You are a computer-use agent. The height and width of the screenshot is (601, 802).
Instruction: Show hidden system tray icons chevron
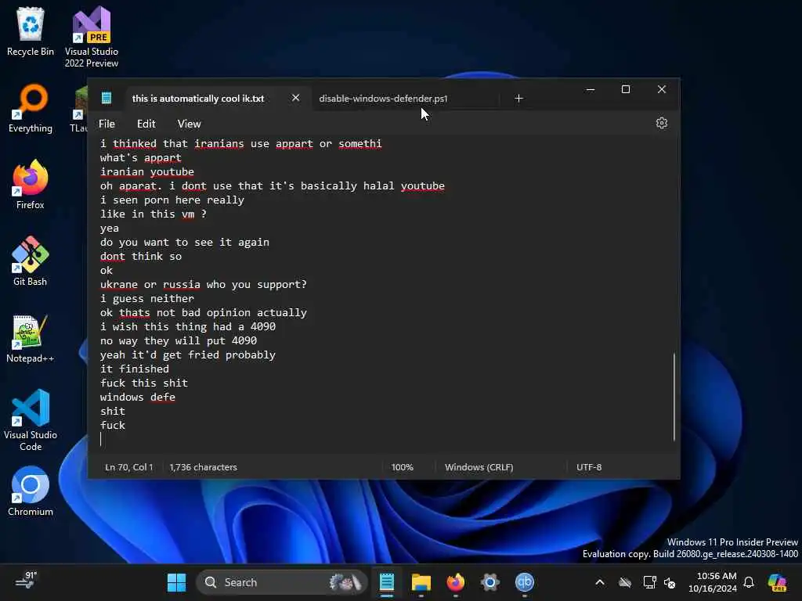[x=600, y=582]
